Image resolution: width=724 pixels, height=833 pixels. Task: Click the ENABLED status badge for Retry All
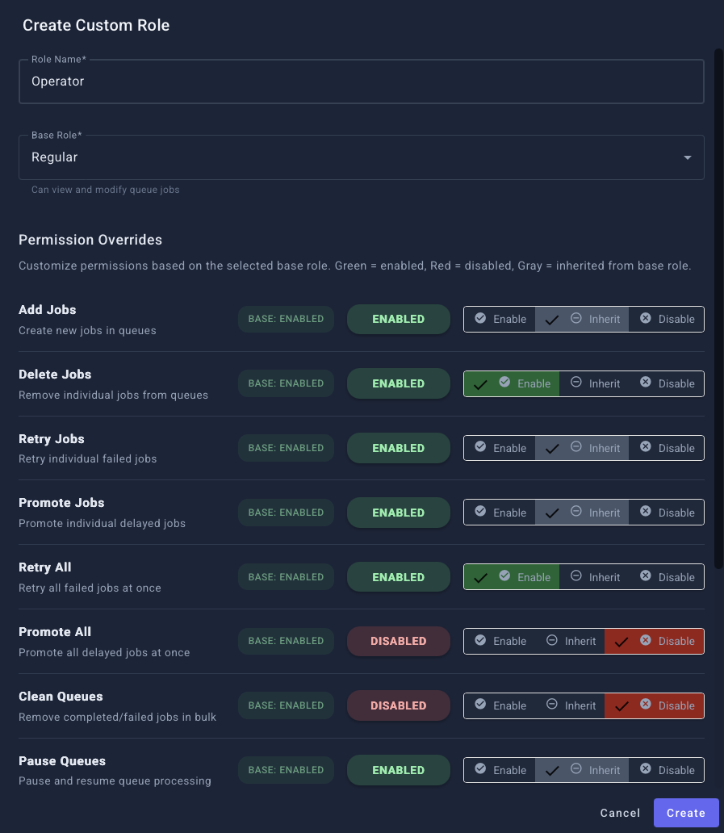pos(399,577)
